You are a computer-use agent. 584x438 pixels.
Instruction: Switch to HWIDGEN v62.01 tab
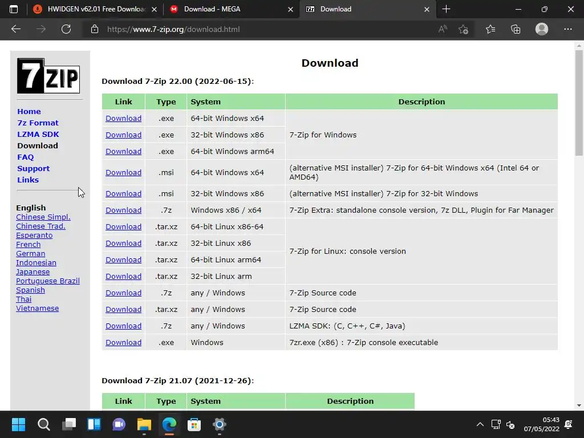tap(96, 9)
